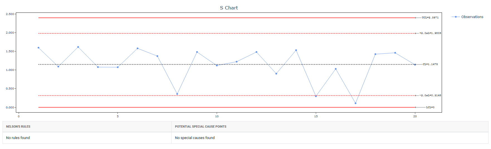Select the LCL=0 annotation label

tap(430, 107)
